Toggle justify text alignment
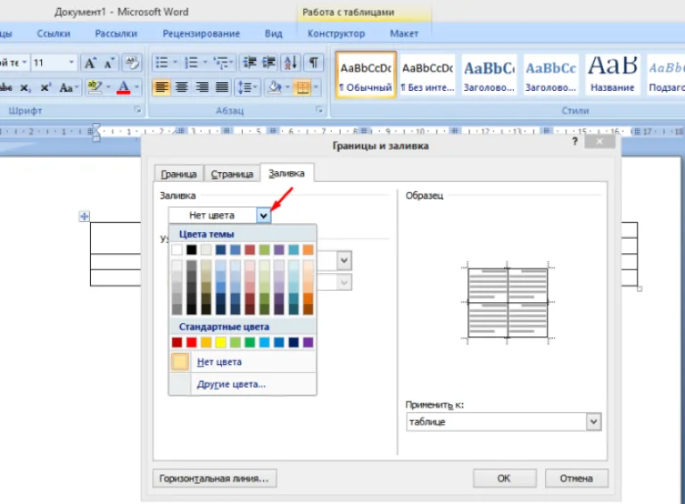The image size is (685, 504). tap(222, 87)
